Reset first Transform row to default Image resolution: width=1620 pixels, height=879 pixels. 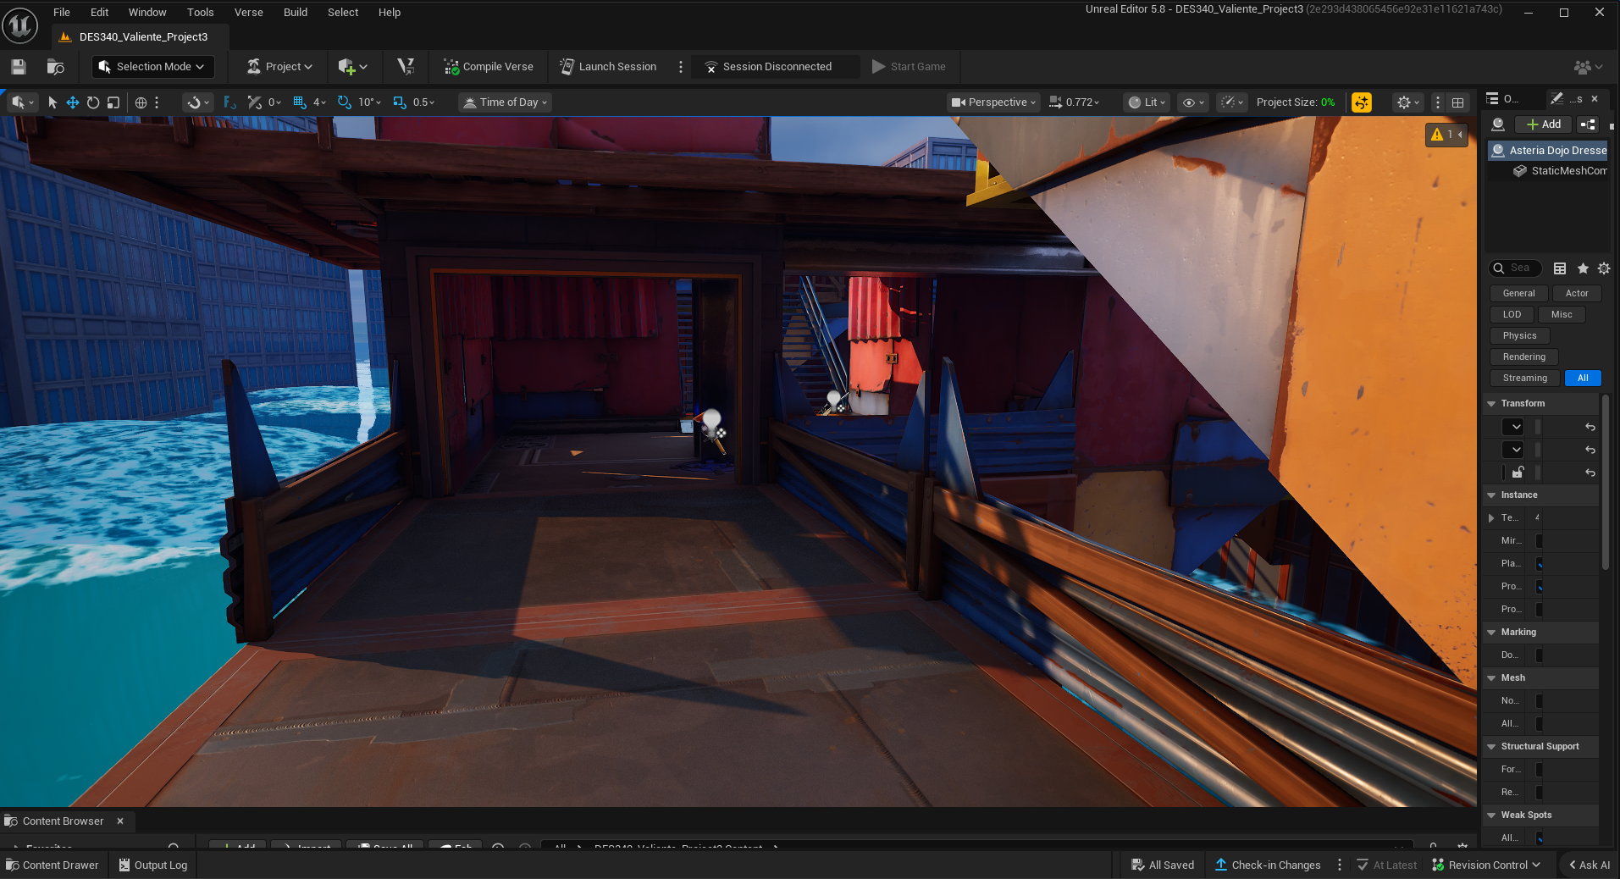pos(1590,427)
